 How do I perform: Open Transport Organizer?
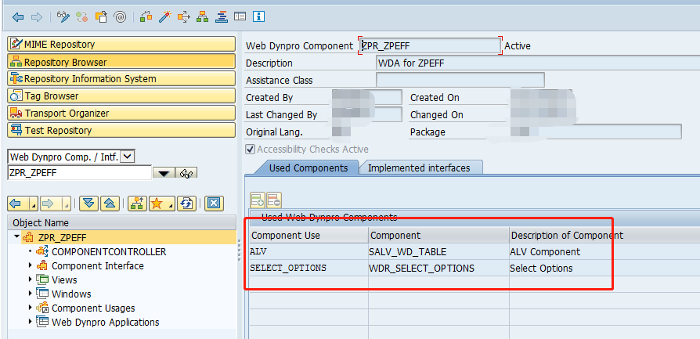(x=121, y=113)
